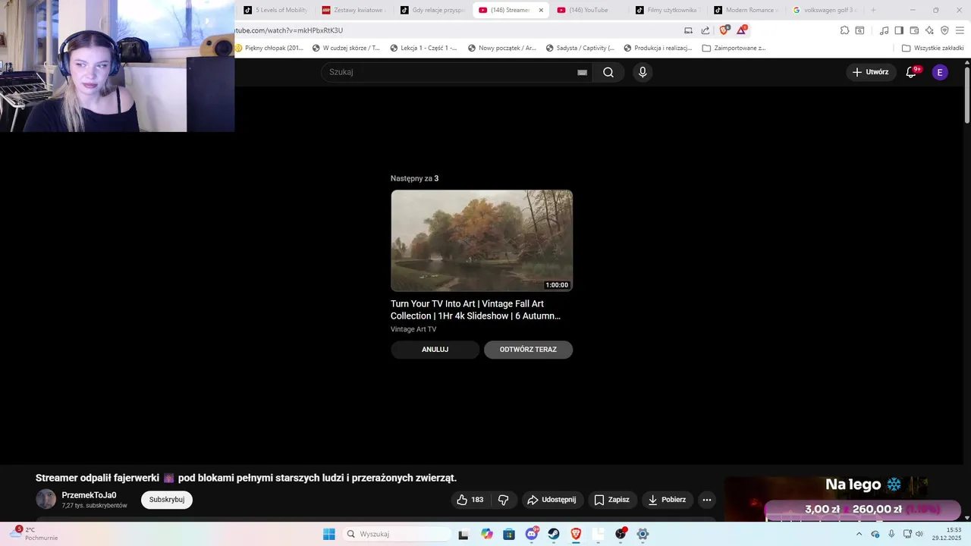Open Windows Start menu
The image size is (971, 546).
(328, 534)
